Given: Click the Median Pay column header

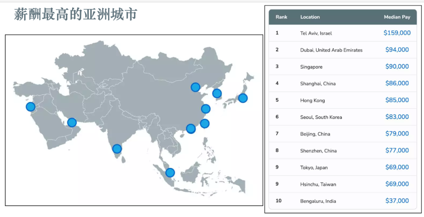Looking at the screenshot, I should pos(397,17).
